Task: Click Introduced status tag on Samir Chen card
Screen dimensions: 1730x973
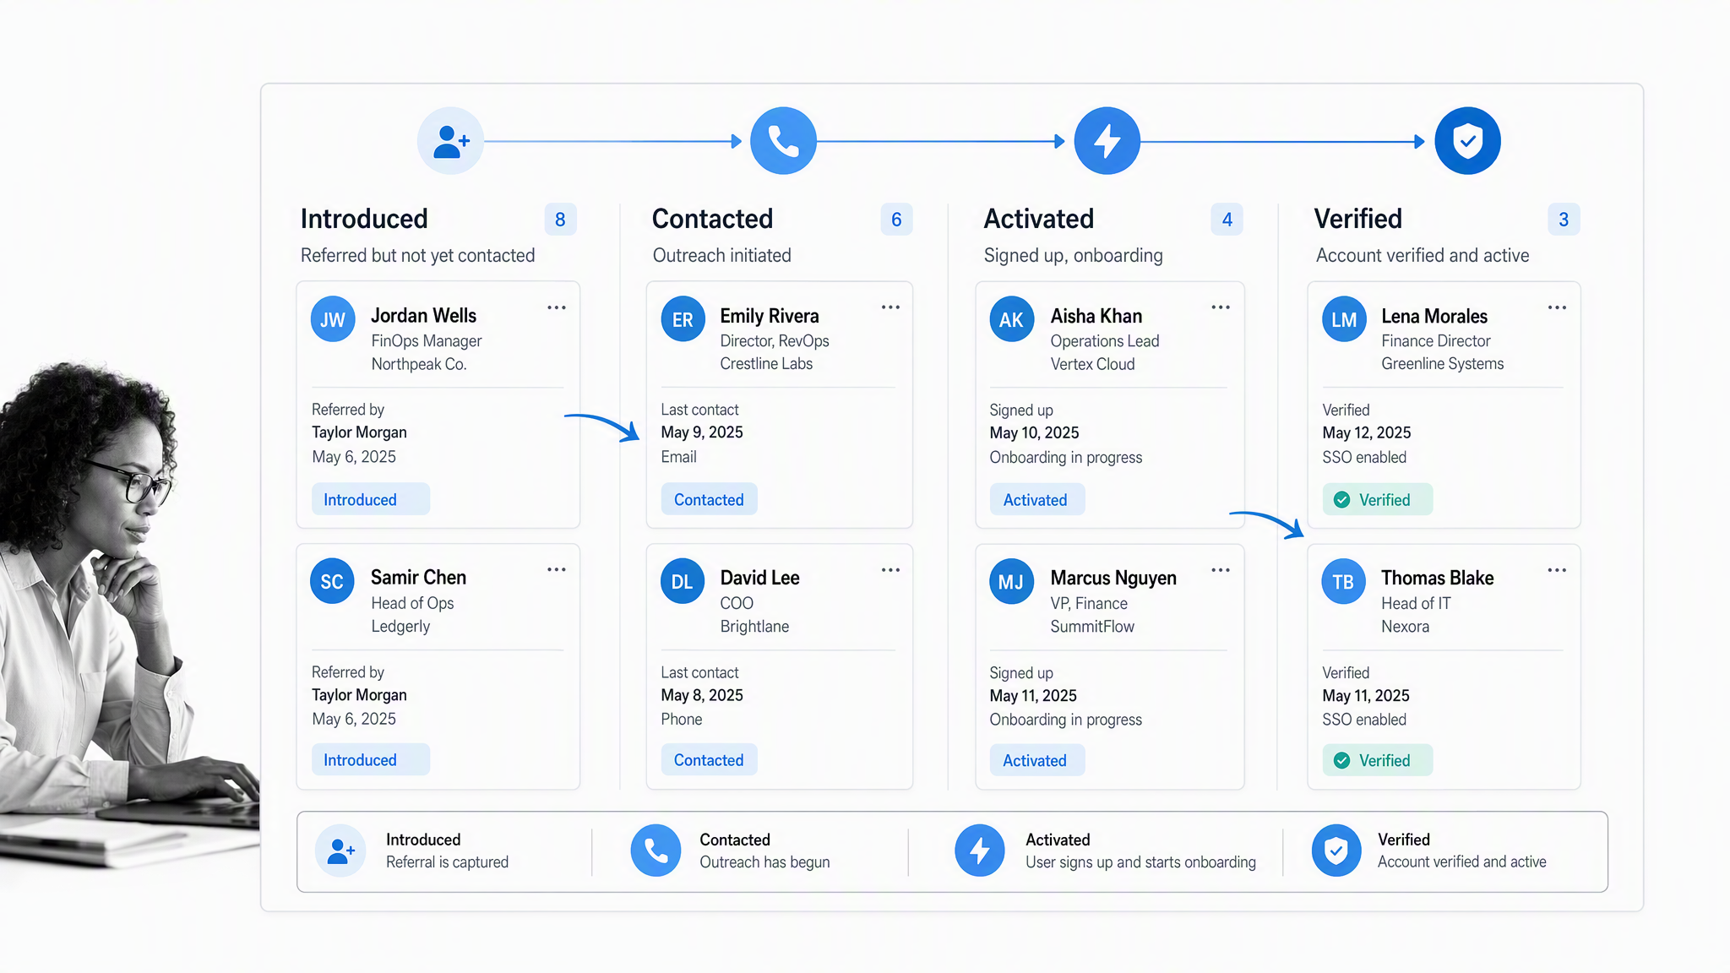Action: (x=370, y=759)
